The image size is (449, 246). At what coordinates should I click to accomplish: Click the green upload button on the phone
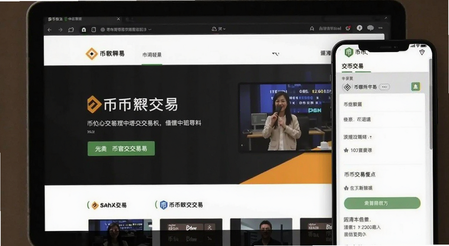[416, 87]
